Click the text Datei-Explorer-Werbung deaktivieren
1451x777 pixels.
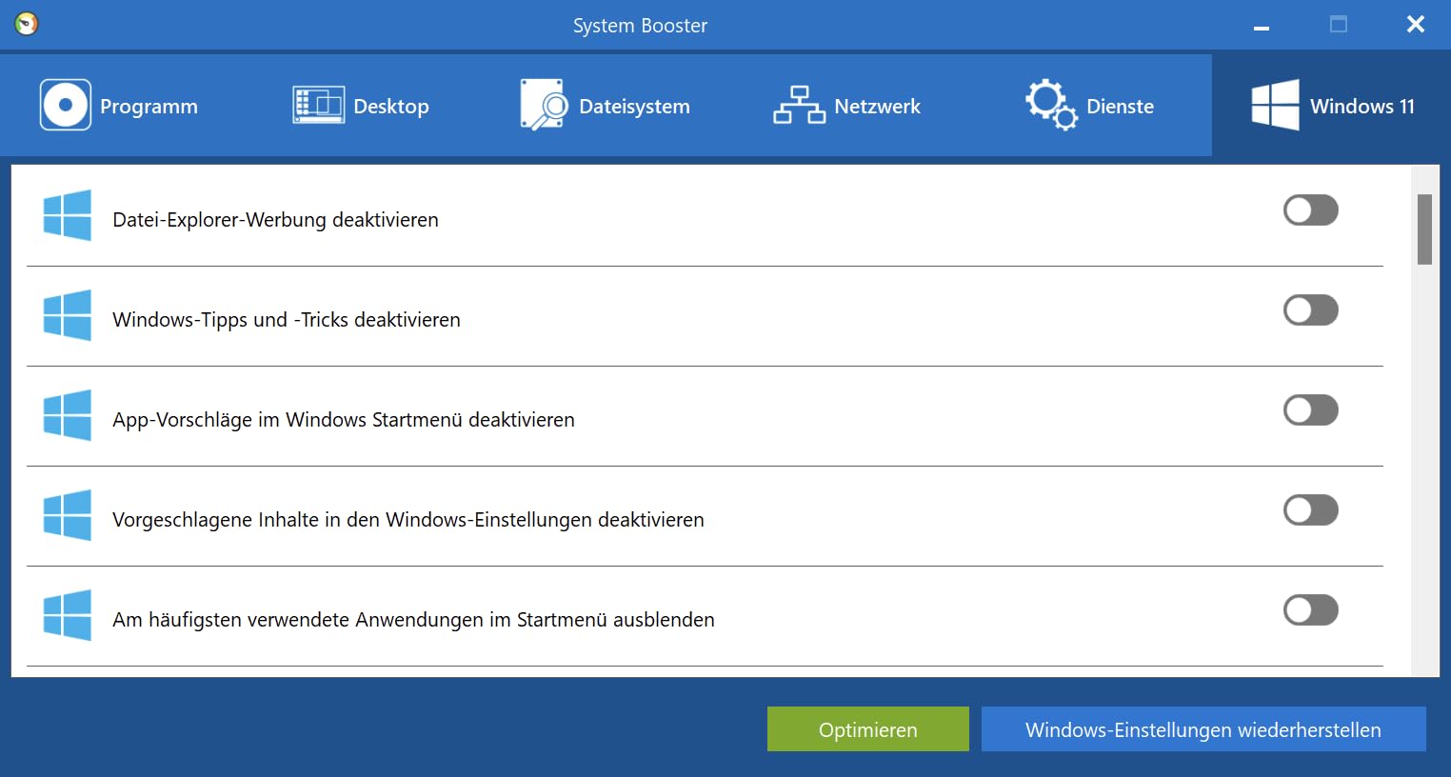click(x=275, y=220)
